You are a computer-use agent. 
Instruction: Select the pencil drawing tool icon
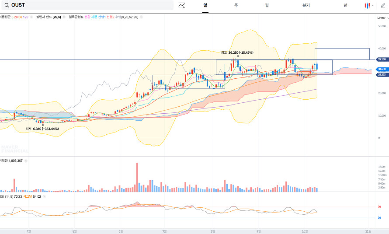[x=383, y=5]
